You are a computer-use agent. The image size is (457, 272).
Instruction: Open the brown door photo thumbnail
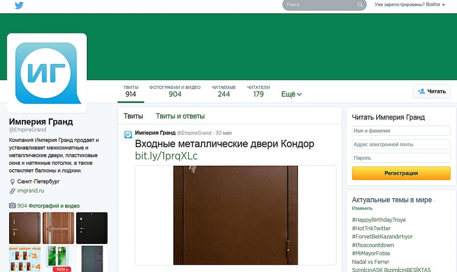24,228
